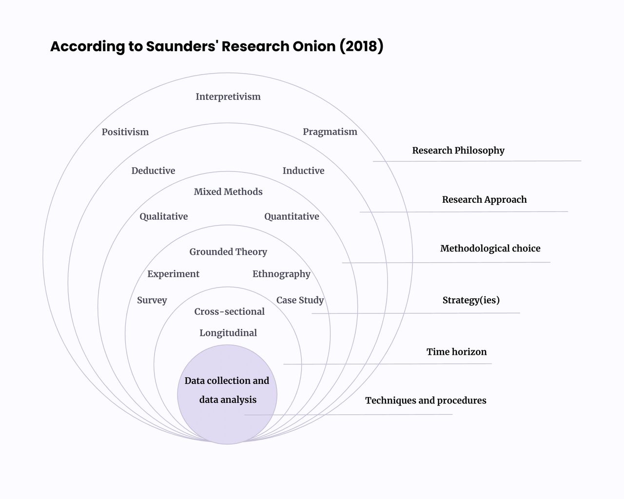Click the Quantitative label

(x=292, y=216)
